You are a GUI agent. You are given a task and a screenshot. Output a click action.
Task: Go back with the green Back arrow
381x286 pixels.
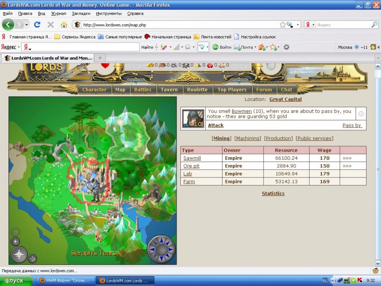[8, 25]
